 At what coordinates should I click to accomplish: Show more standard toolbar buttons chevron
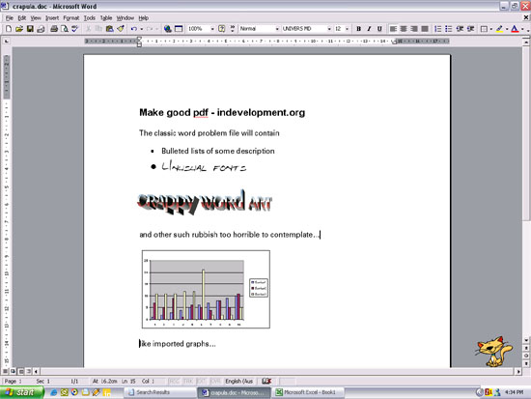(233, 29)
